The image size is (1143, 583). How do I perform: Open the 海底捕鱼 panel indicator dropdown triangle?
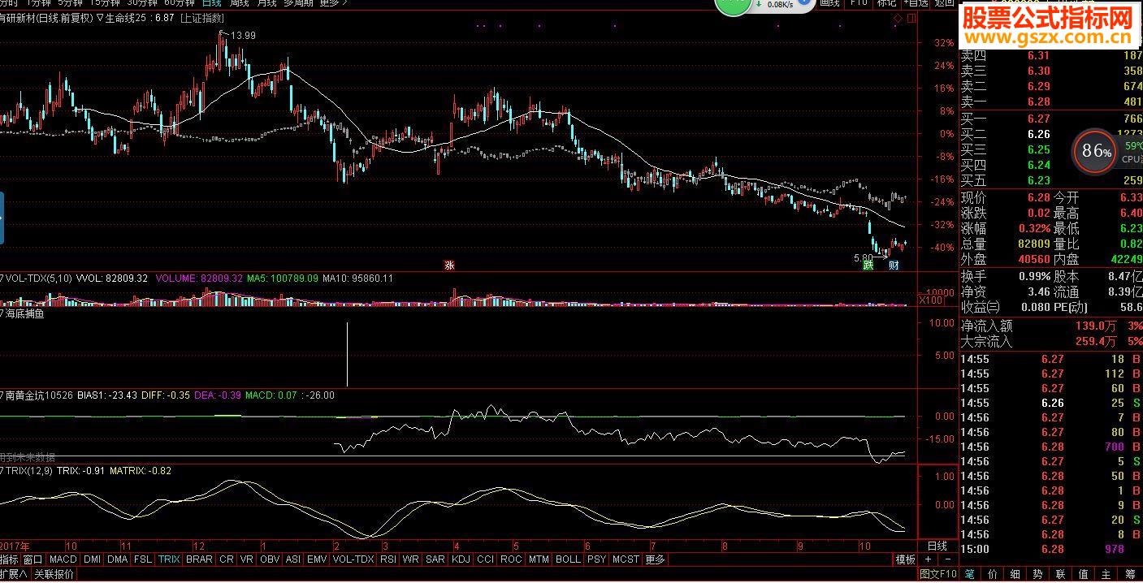click(2, 313)
